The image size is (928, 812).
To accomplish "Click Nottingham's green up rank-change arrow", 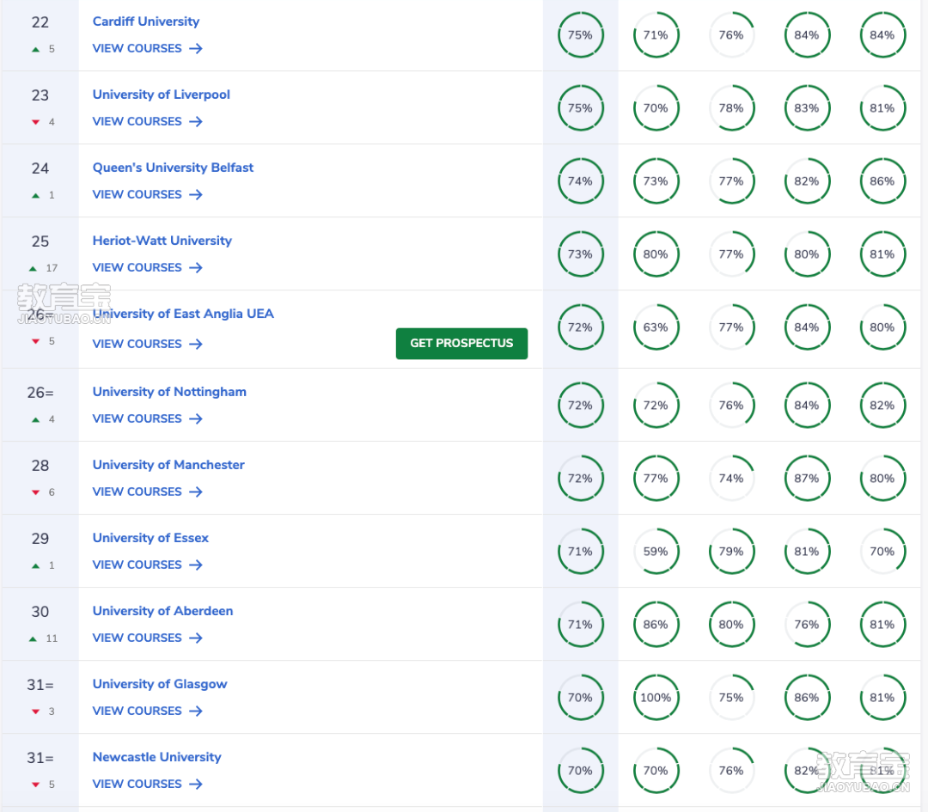I will 35,420.
